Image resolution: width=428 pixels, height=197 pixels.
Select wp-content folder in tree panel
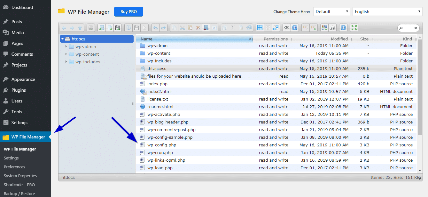pos(87,54)
